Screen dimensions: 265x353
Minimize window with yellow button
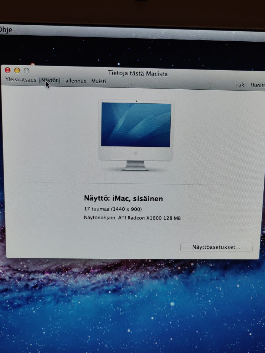point(17,70)
